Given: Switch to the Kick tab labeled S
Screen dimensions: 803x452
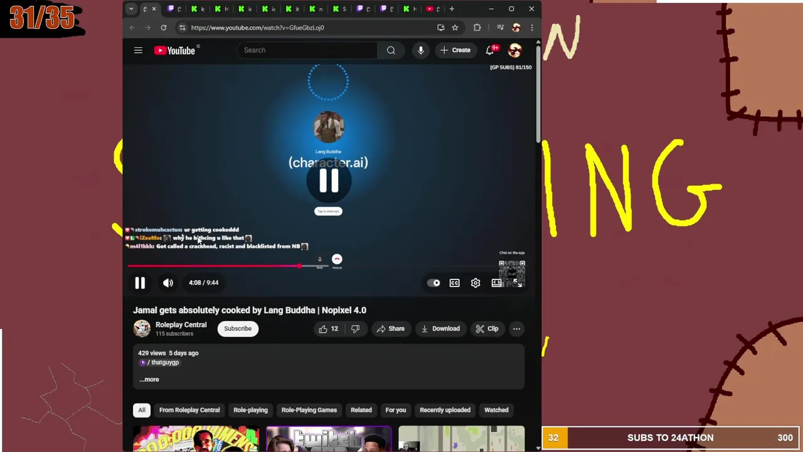Looking at the screenshot, I should click(339, 9).
